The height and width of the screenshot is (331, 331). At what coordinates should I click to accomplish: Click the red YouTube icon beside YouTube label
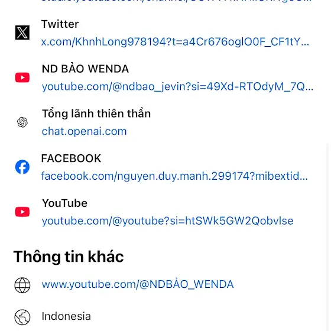(x=22, y=212)
